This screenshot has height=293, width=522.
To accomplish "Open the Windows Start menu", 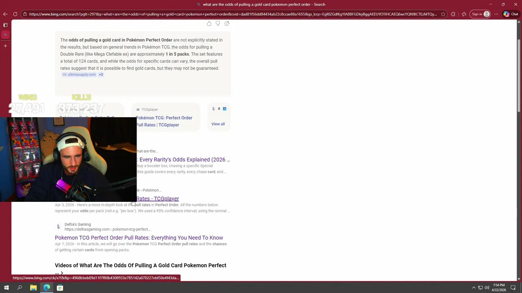I will tap(7, 288).
